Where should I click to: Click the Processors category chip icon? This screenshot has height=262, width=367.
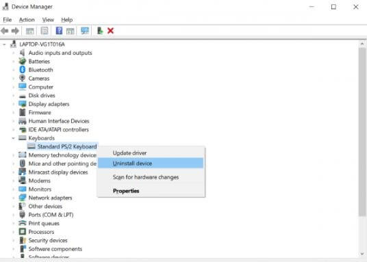click(x=22, y=232)
